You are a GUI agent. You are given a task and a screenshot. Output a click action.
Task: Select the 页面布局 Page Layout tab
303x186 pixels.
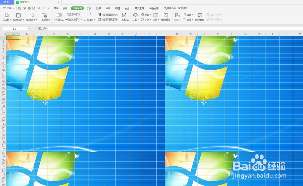[77, 8]
